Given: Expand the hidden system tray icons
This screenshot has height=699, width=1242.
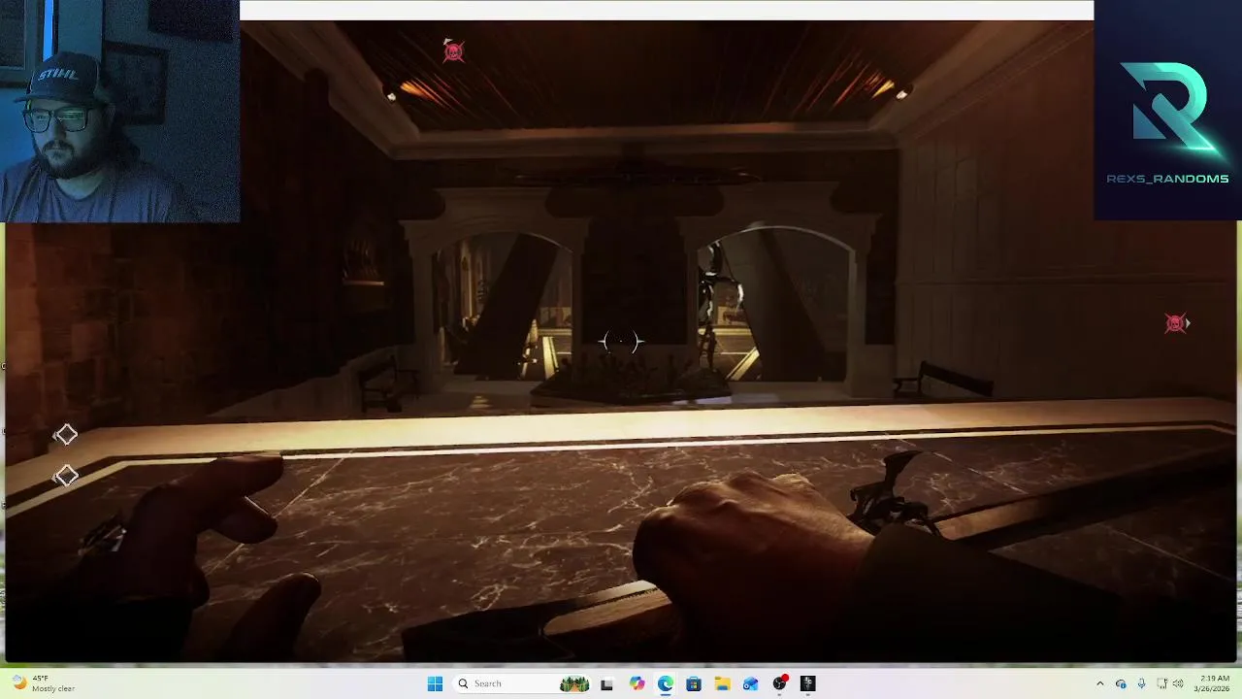Looking at the screenshot, I should [x=1099, y=683].
